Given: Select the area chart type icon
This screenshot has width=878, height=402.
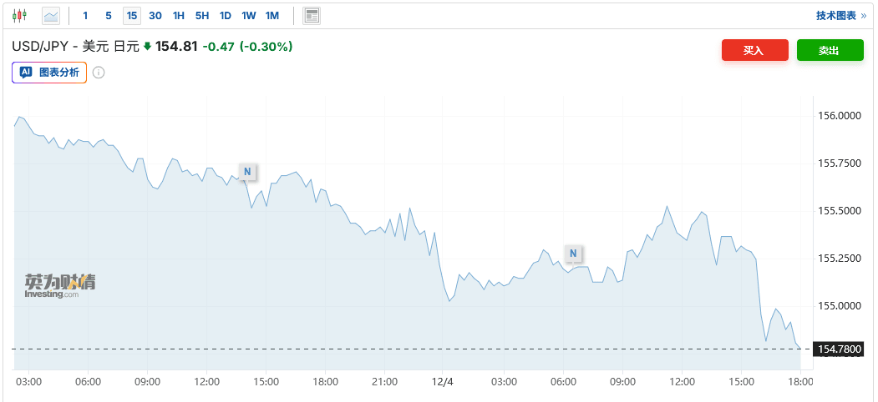Looking at the screenshot, I should [x=51, y=15].
